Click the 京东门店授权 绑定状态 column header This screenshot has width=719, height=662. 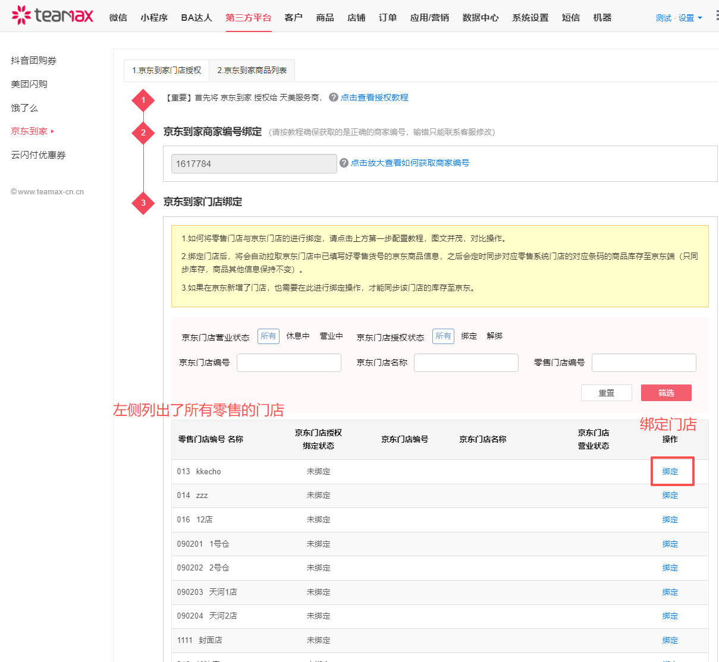pyautogui.click(x=318, y=439)
